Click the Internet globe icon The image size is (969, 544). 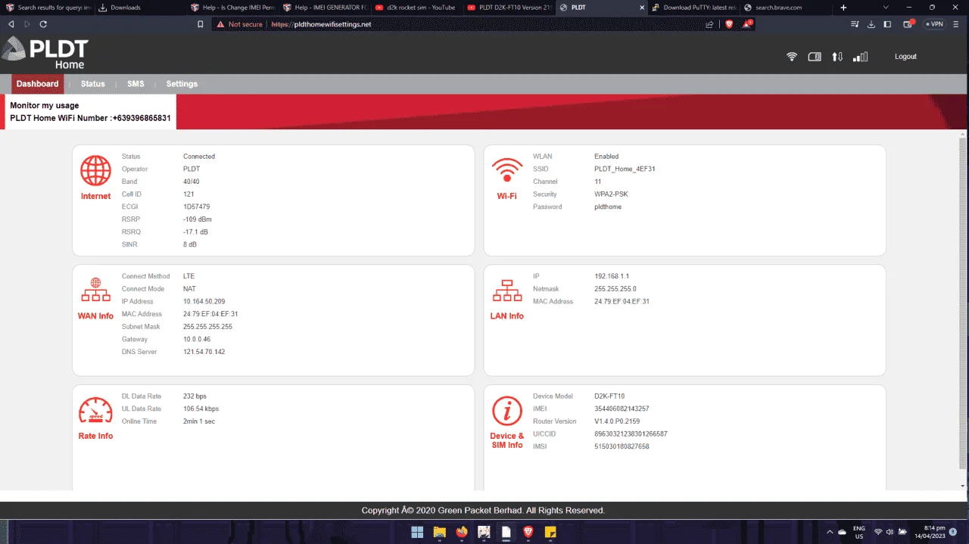[95, 171]
